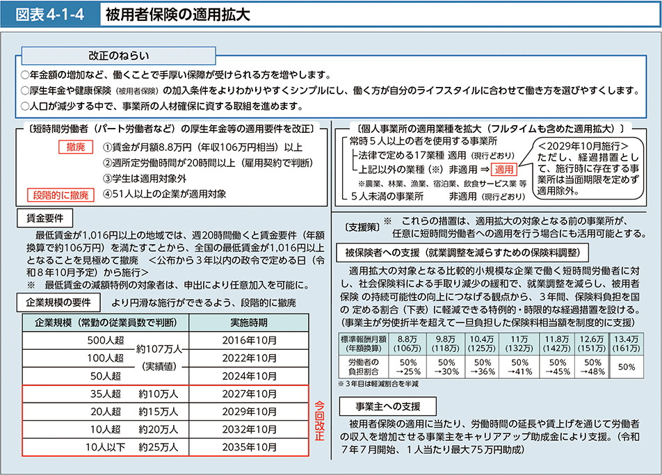Image resolution: width=662 pixels, height=475 pixels.
Task: Click the heading 〔短時間労働者（パート労働者など）の厚生年金等
Action: point(172,129)
